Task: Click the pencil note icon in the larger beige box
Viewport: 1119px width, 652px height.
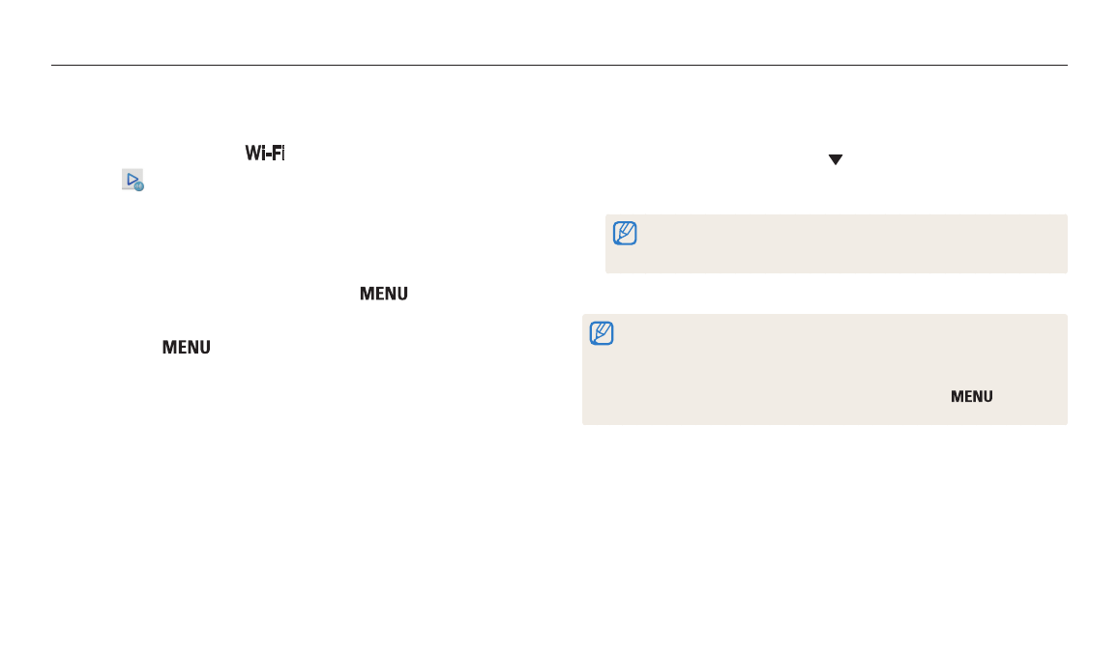Action: pos(602,333)
